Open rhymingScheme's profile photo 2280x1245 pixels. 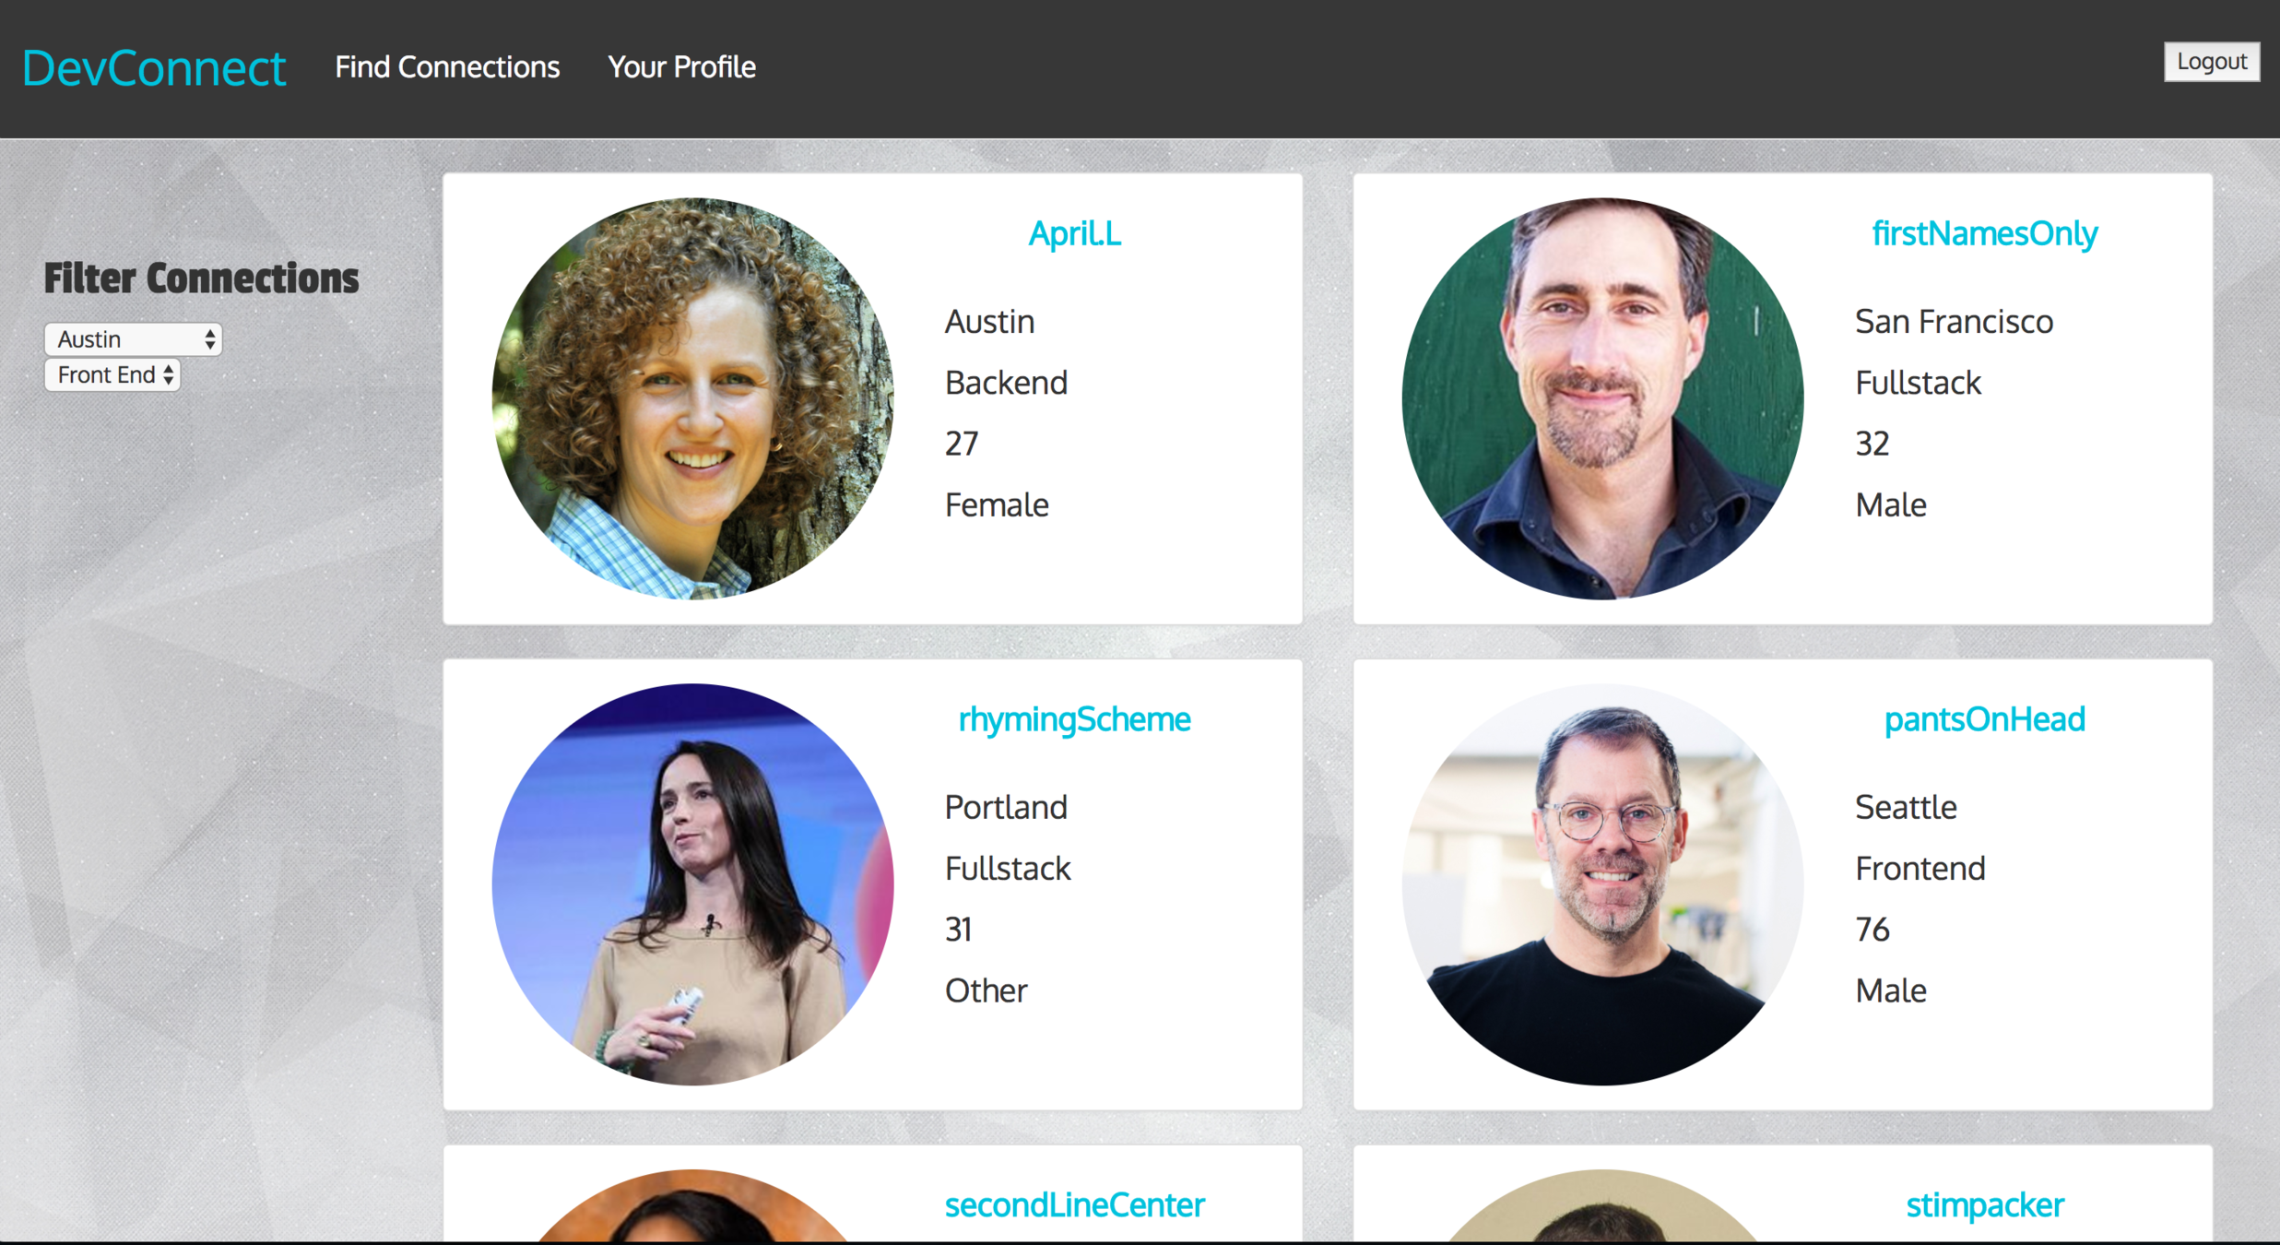[692, 884]
